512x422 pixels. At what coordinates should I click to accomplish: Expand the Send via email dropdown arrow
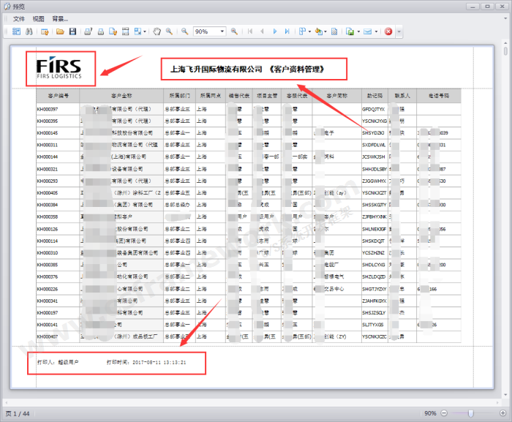point(376,31)
